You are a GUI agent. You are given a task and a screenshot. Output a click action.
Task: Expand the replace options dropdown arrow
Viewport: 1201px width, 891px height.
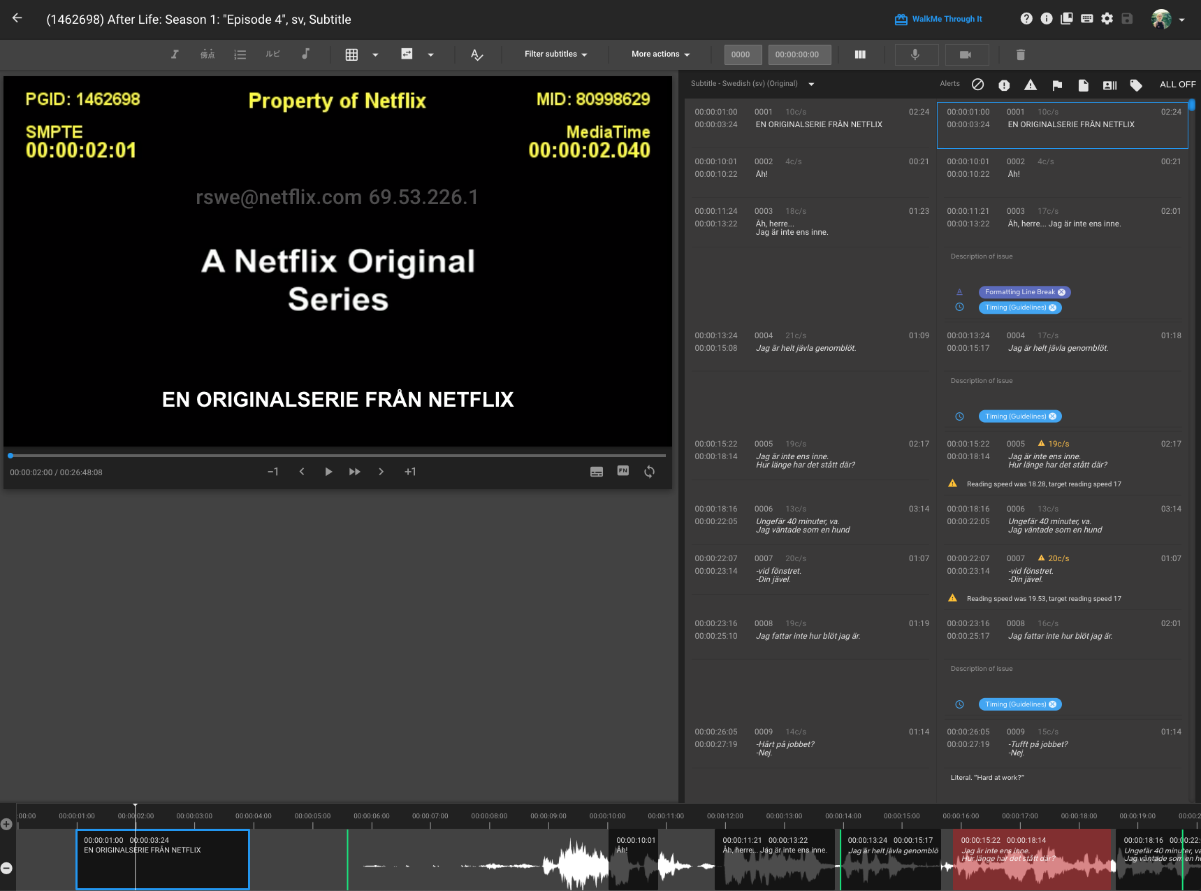click(430, 55)
